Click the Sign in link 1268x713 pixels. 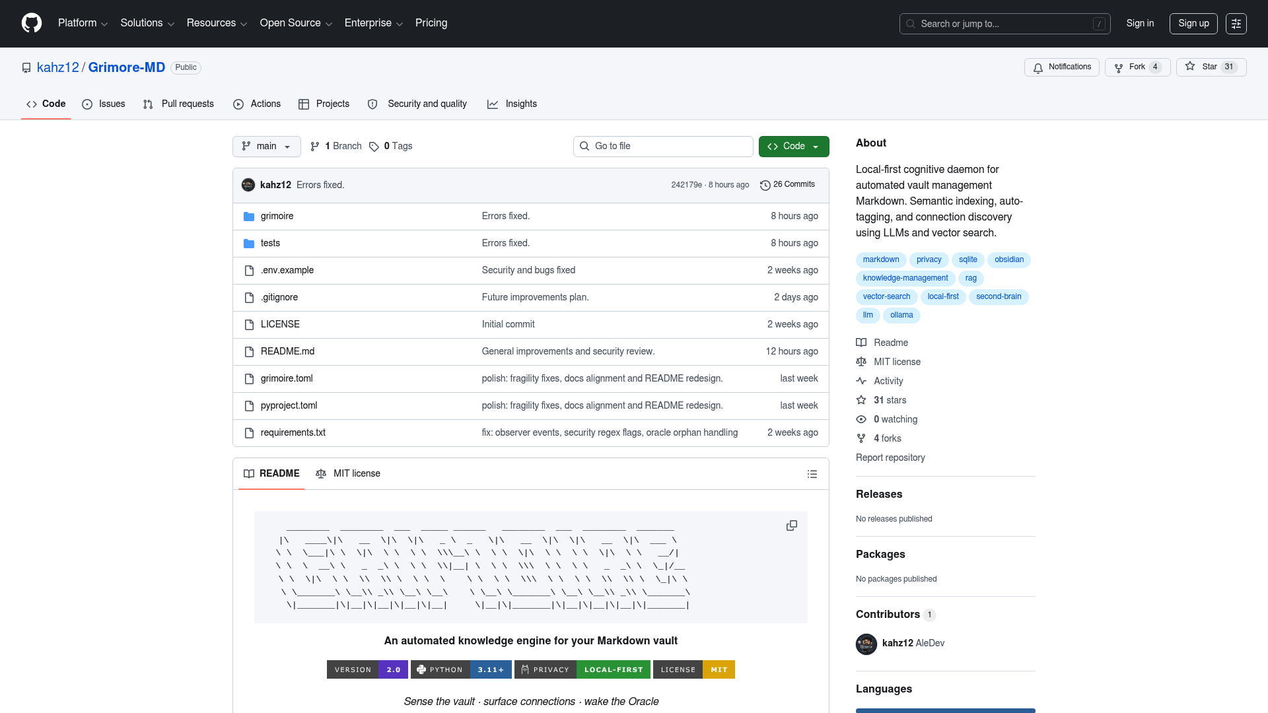1140,24
